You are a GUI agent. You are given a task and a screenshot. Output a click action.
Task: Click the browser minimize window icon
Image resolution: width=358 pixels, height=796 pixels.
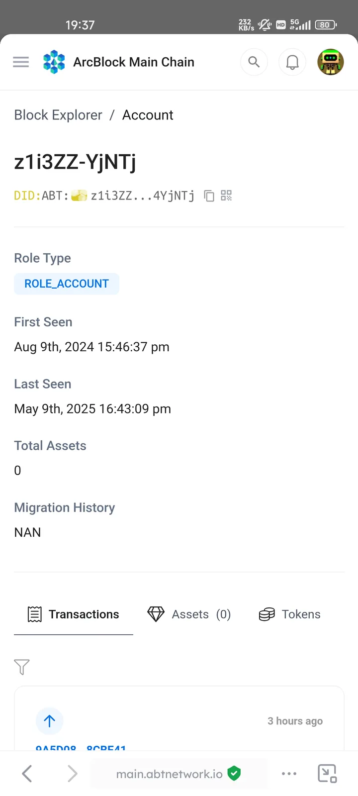click(327, 774)
